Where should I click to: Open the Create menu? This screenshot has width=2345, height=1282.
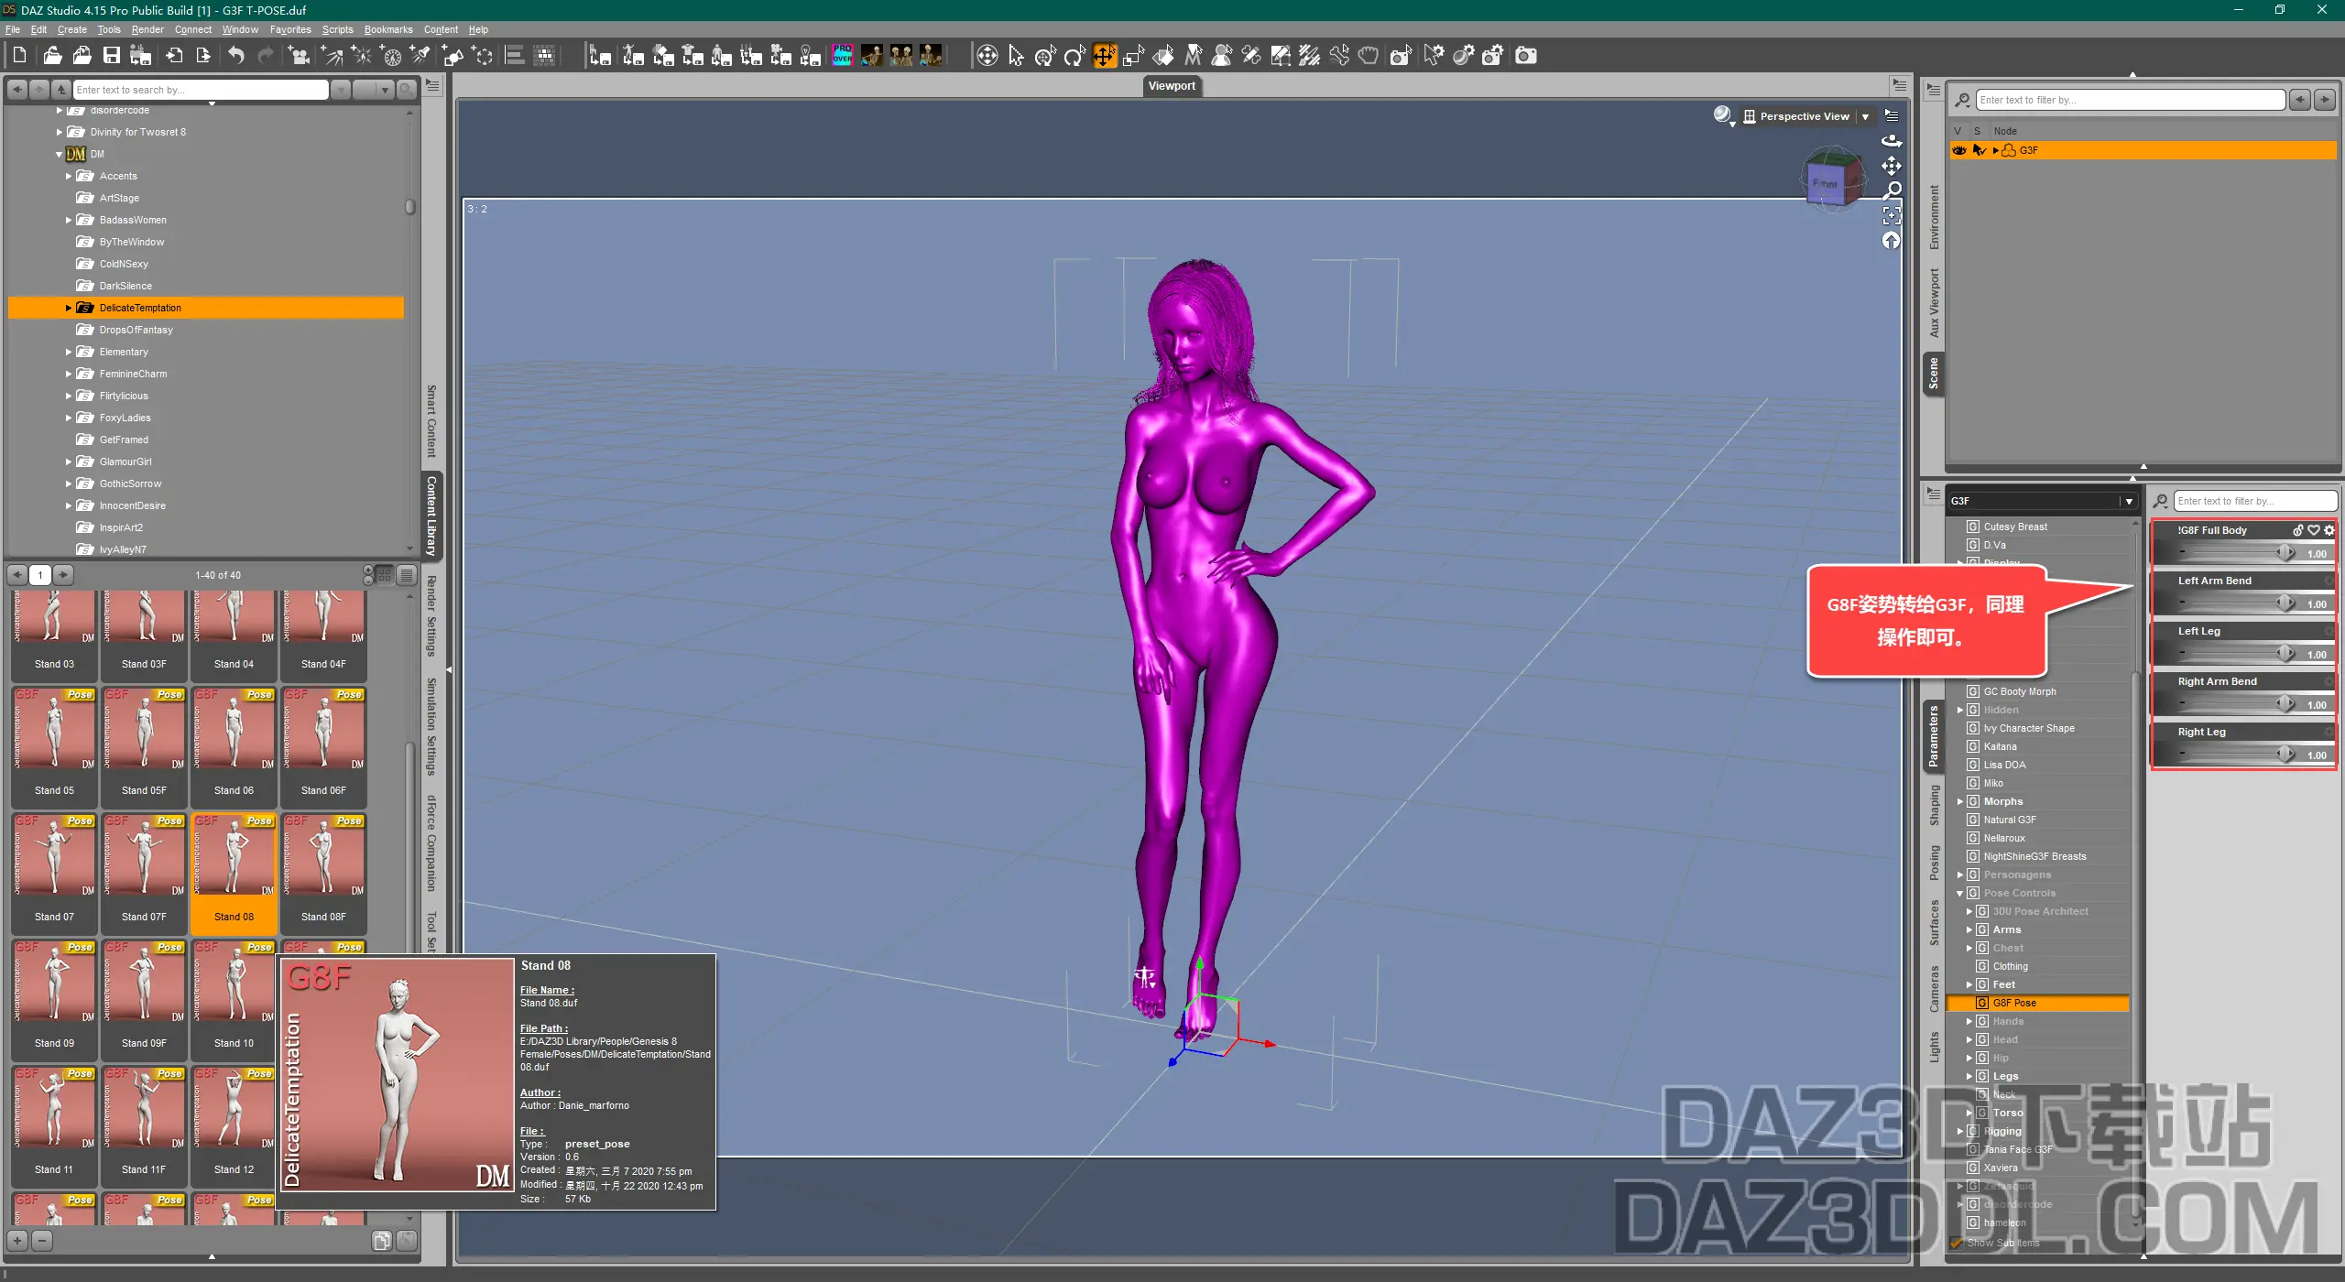click(x=71, y=29)
